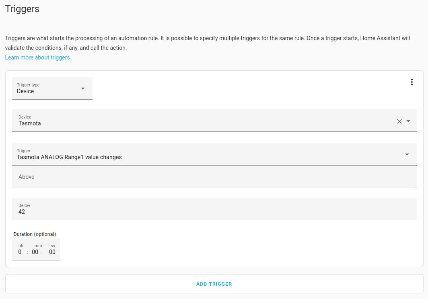
Task: Click the Duration (optional) label
Action: click(x=35, y=234)
